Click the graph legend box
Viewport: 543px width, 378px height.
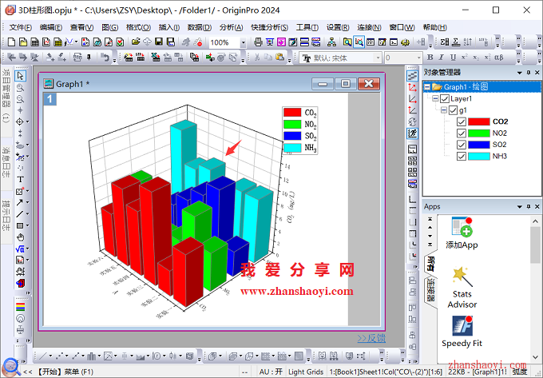(x=300, y=130)
